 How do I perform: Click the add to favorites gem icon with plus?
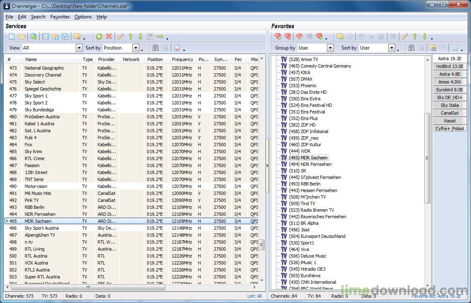point(278,36)
